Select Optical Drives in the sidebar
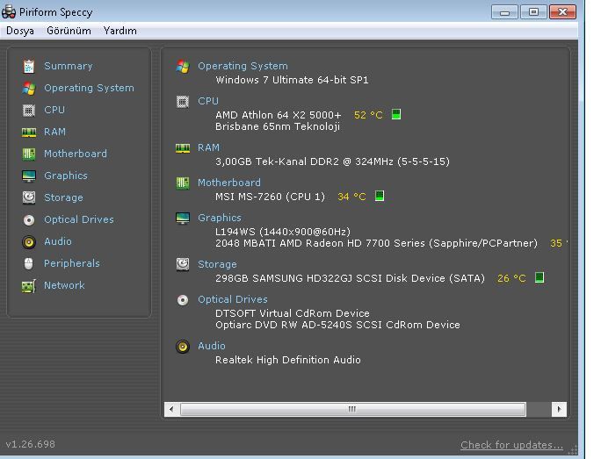This screenshot has width=601, height=459. [79, 219]
